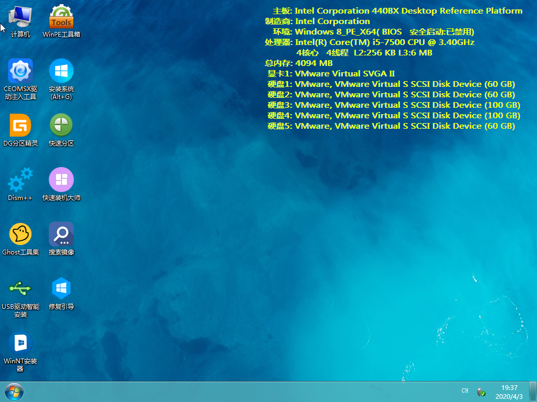The image size is (537, 402).
Task: Open the Windows Start menu orb
Action: click(14, 392)
